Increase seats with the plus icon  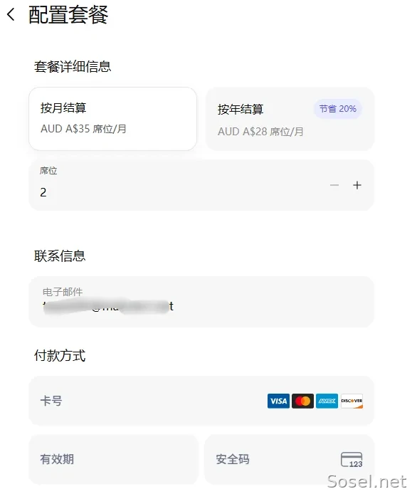tap(357, 185)
